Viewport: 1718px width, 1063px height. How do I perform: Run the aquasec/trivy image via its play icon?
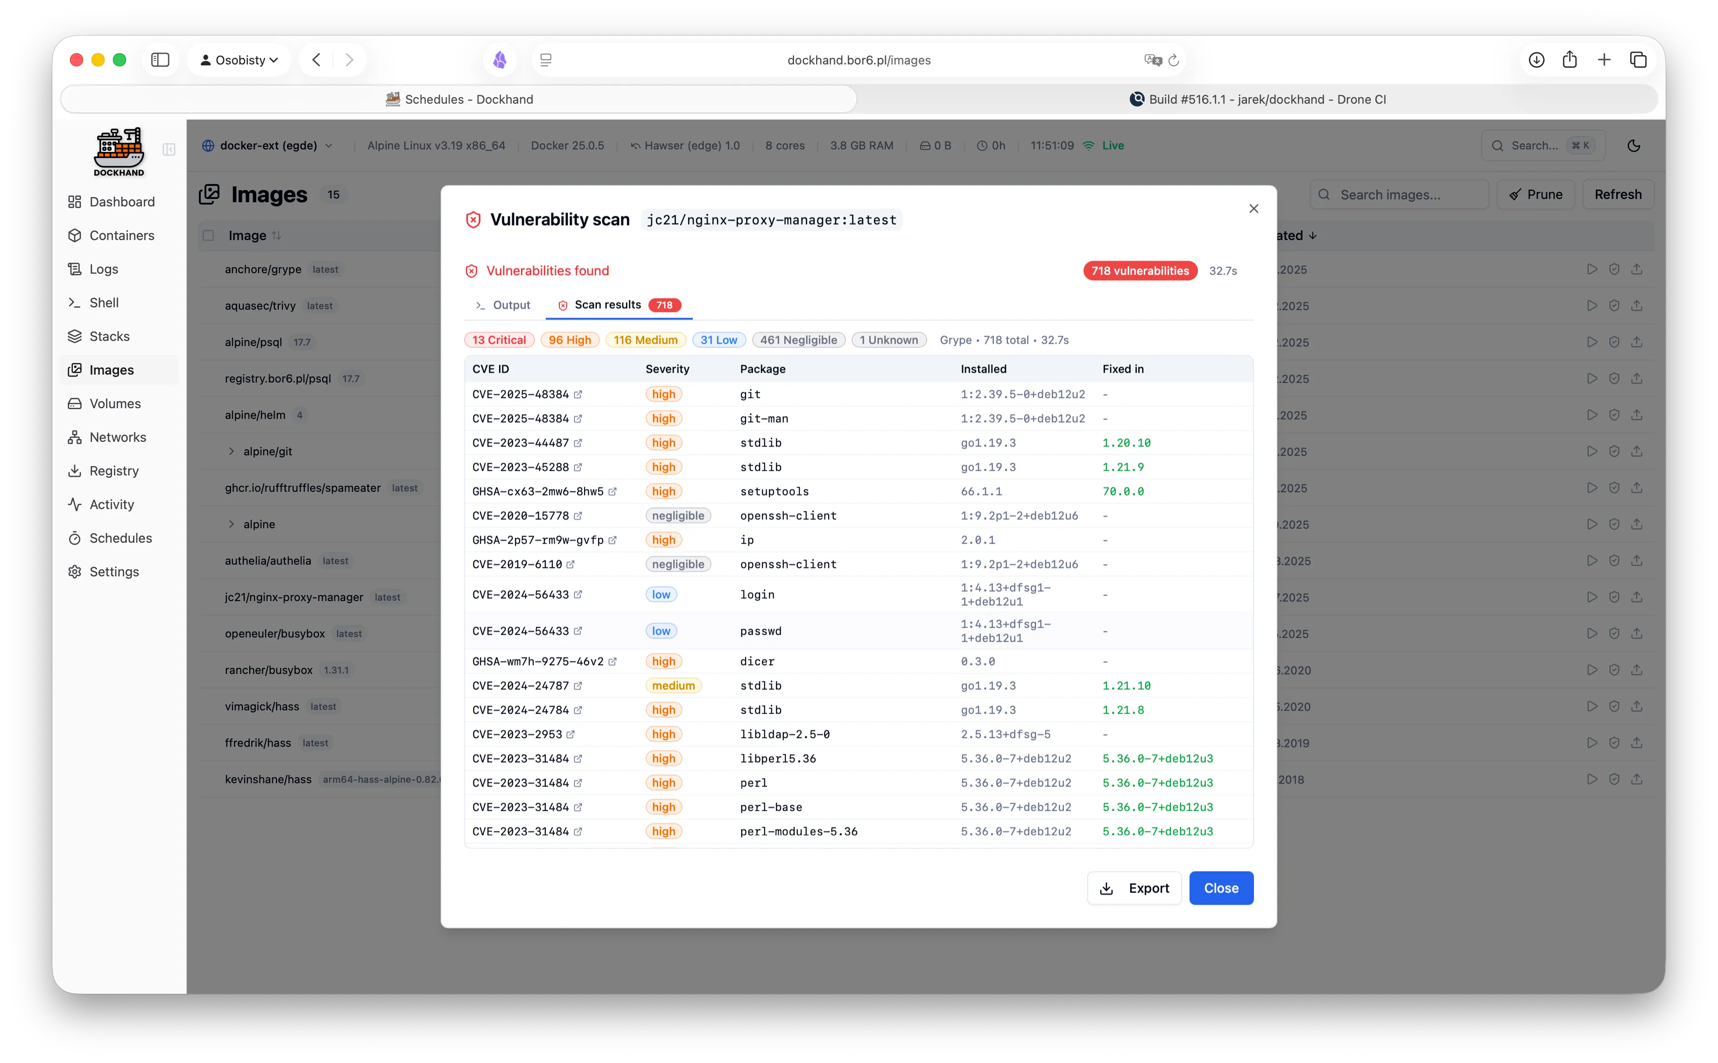click(x=1592, y=306)
